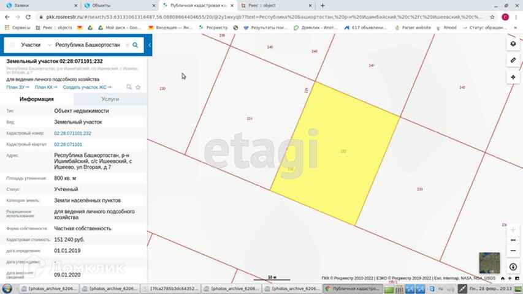Viewport: 523px width, 294px height.
Task: Open cadastral quarter link 02:28:071101
Action: point(68,145)
